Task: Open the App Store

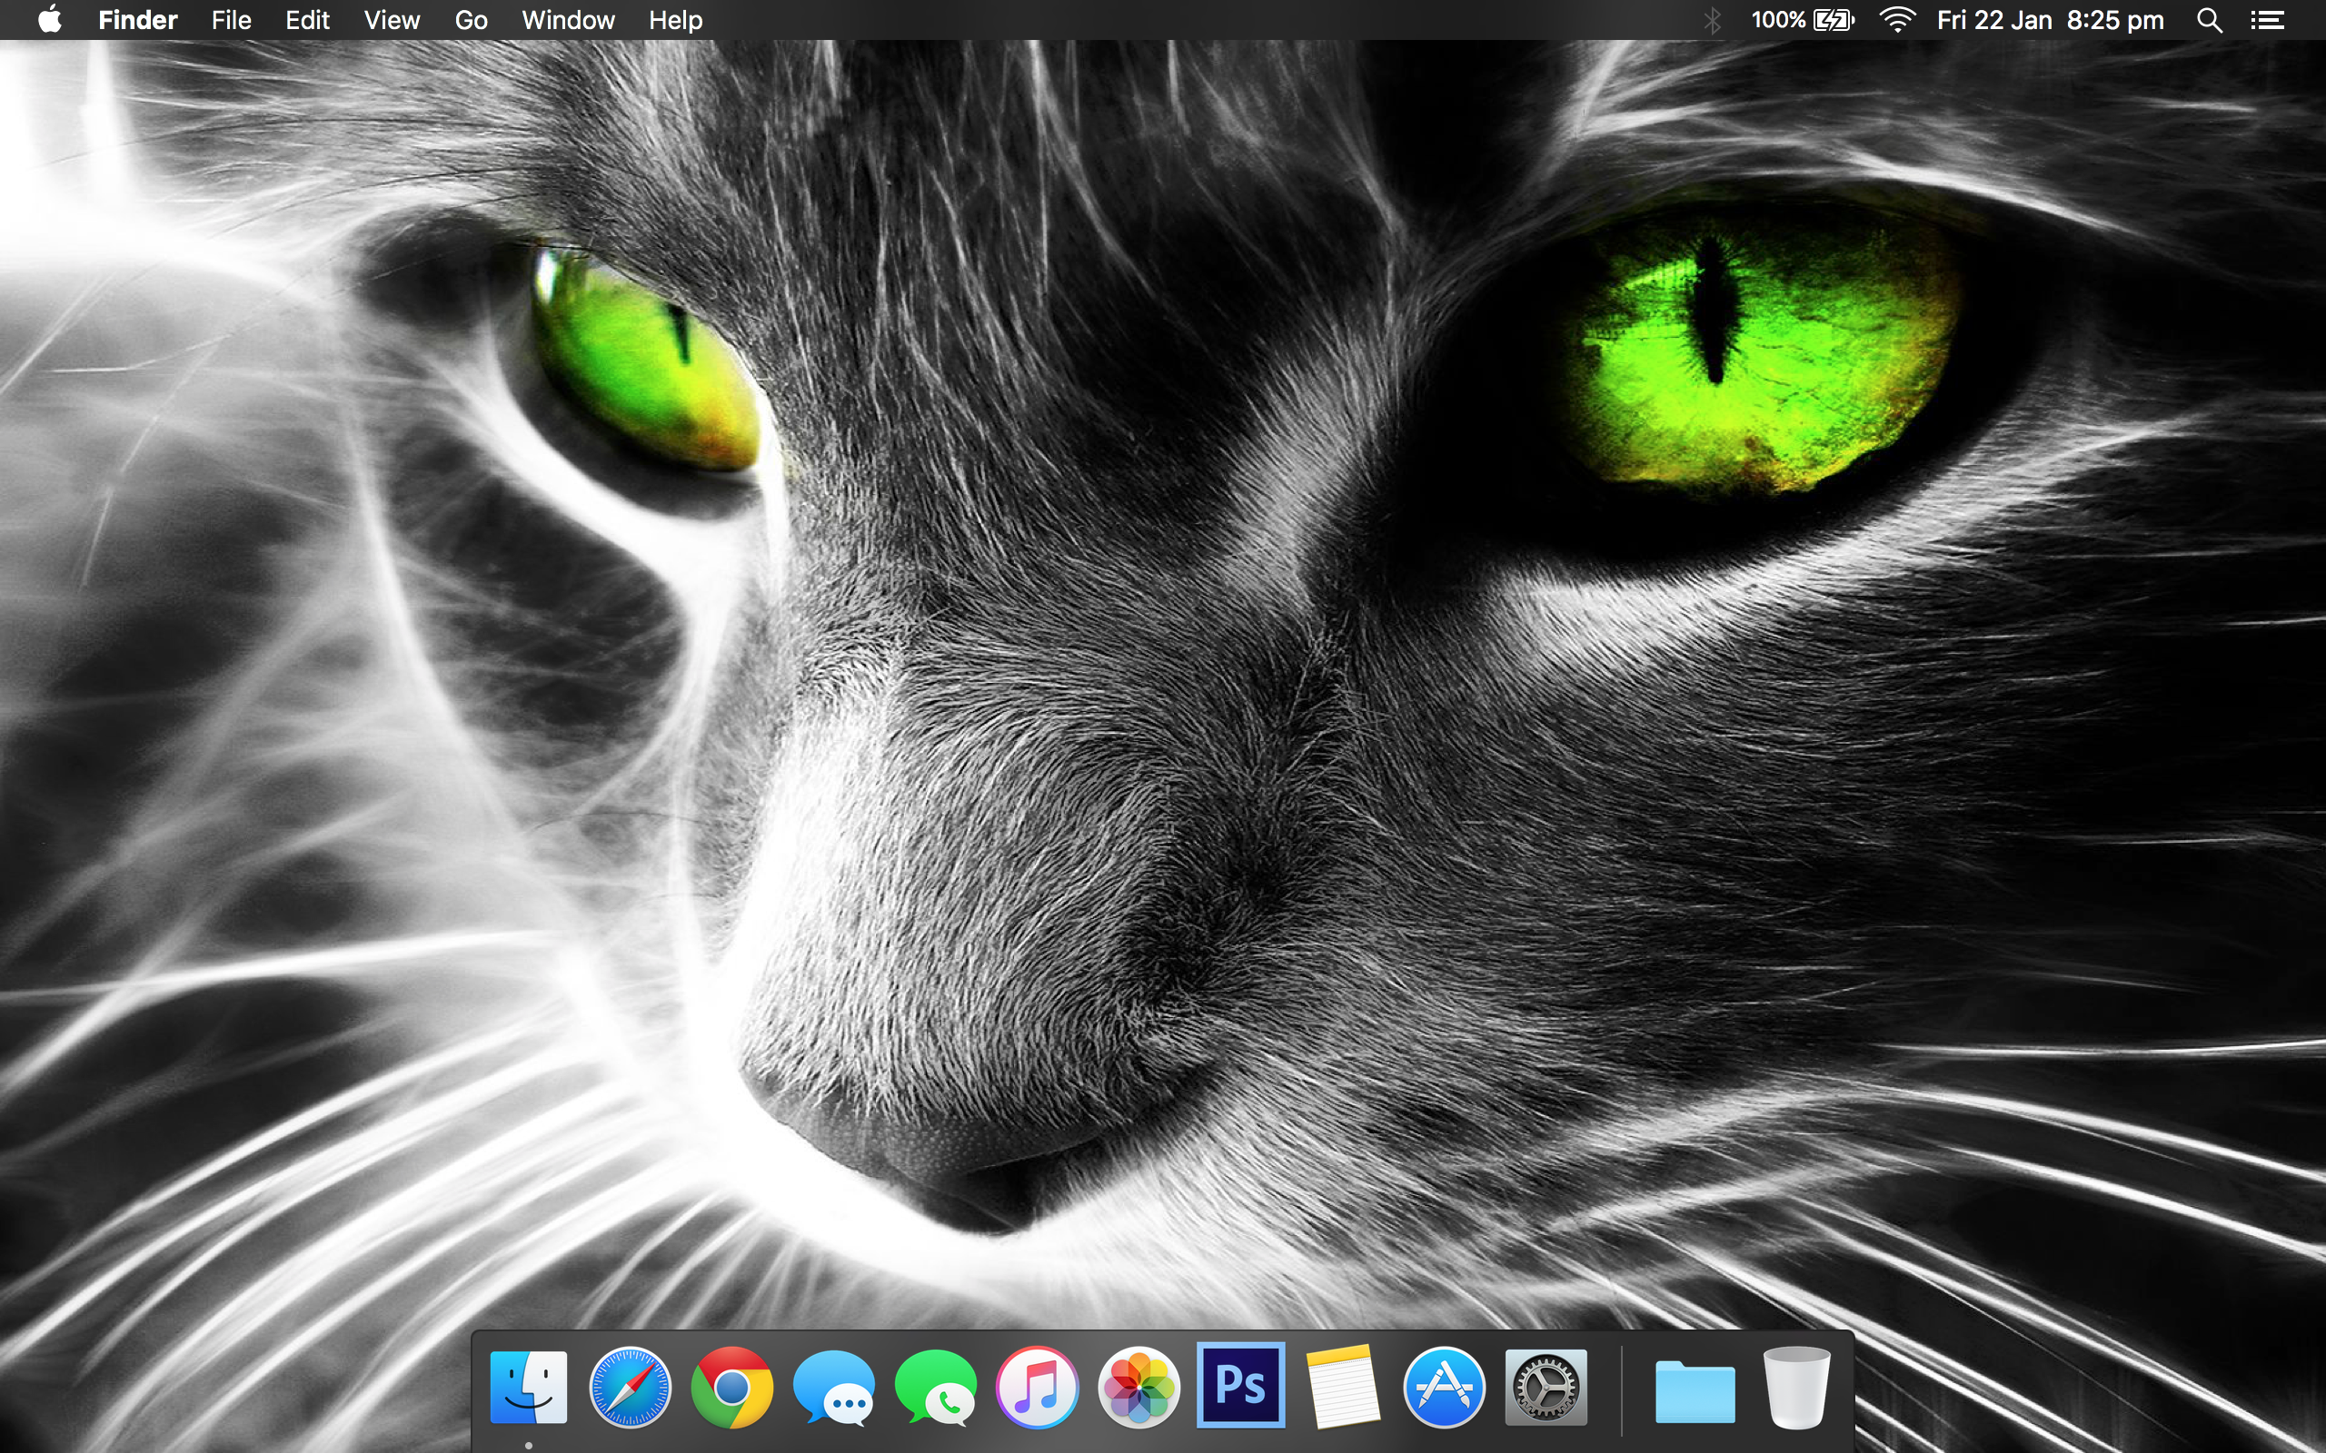Action: pyautogui.click(x=1444, y=1387)
